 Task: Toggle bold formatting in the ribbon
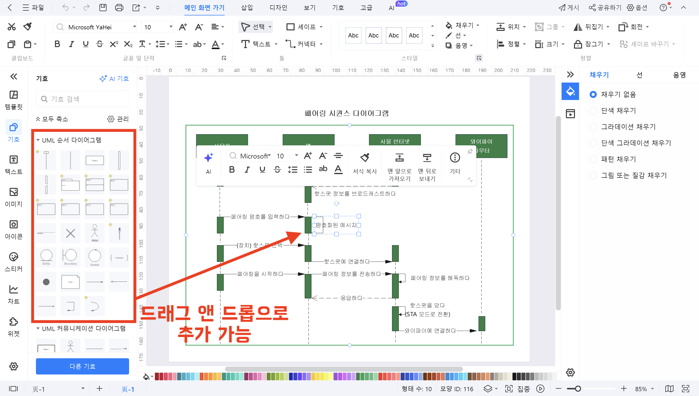click(57, 44)
